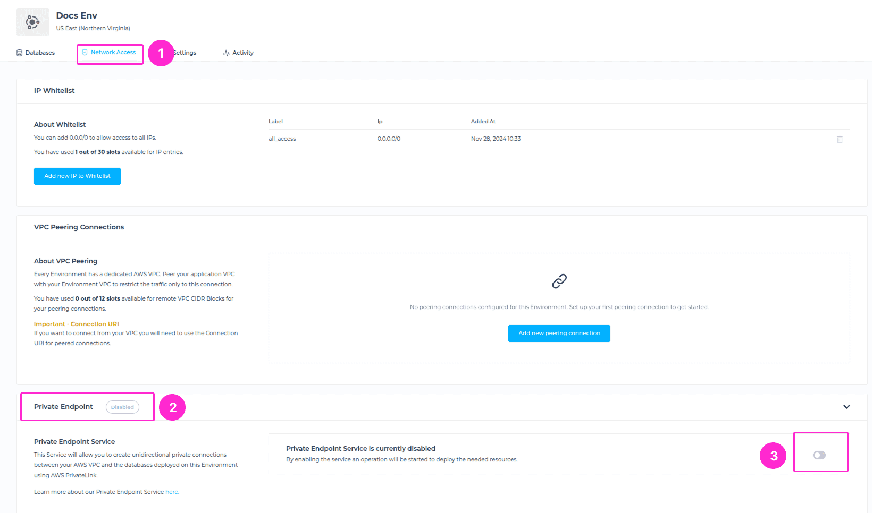Follow the Private Endpoint Service 'here' link
872x513 pixels.
tap(172, 492)
